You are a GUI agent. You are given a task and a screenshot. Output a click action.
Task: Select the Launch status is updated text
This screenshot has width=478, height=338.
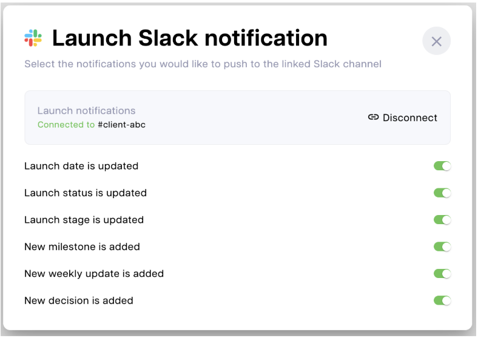86,193
